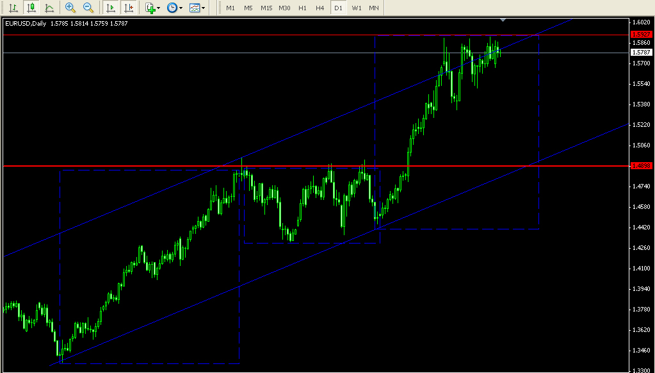Switch chart to bar chart mode
This screenshot has height=373, width=655.
[x=13, y=8]
